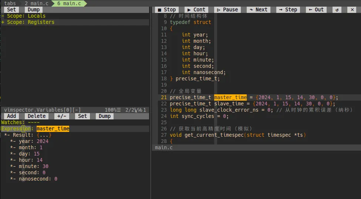Click Set in the watches panel

coord(82,116)
